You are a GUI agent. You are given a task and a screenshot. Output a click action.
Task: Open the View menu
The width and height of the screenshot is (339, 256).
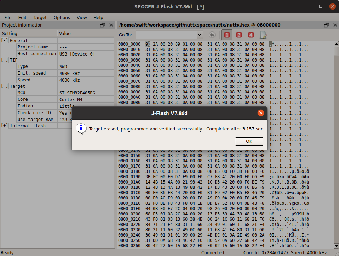coord(82,17)
